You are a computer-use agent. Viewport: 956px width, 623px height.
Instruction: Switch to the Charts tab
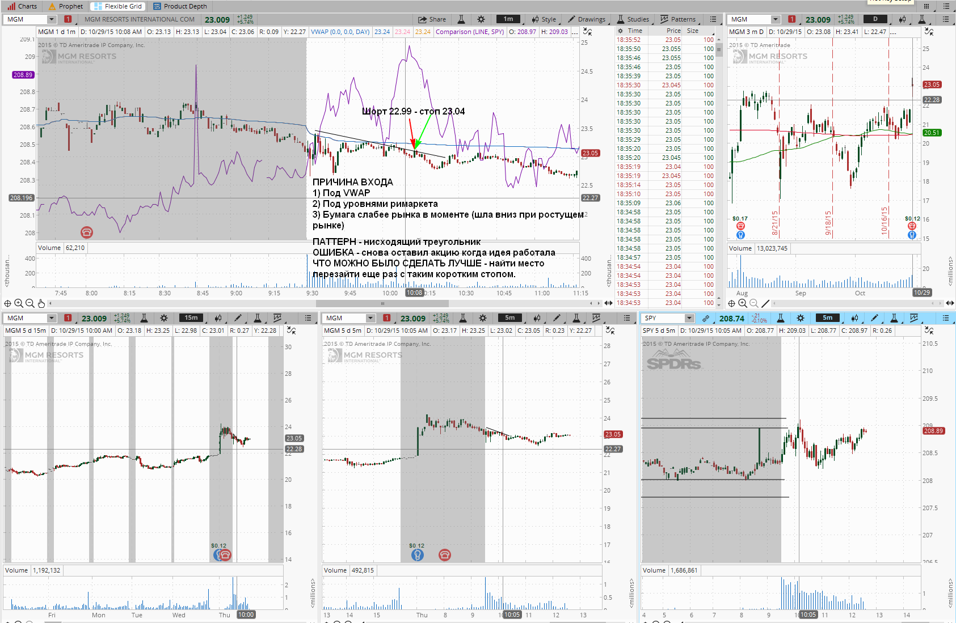point(22,6)
